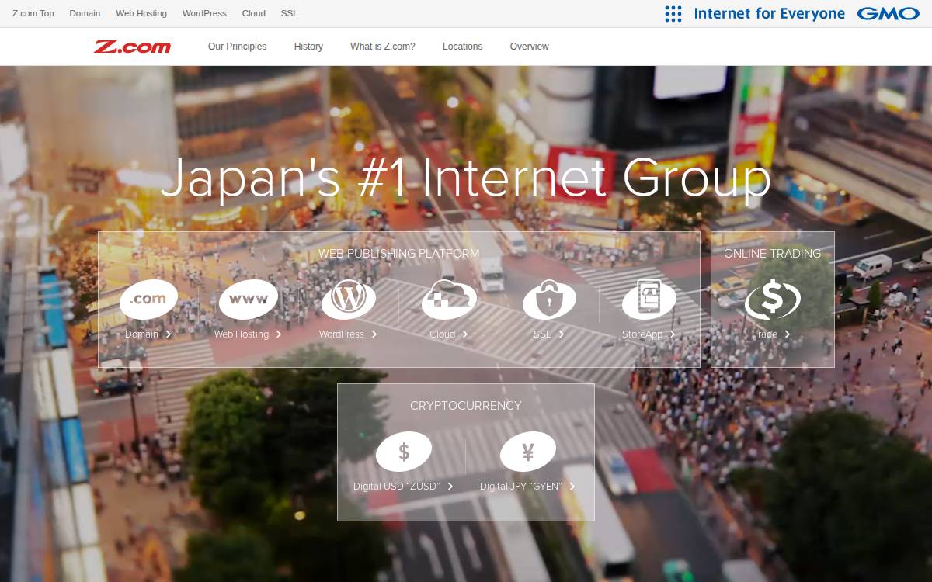Open Cloud in the top bar
The height and width of the screenshot is (582, 932).
[254, 13]
